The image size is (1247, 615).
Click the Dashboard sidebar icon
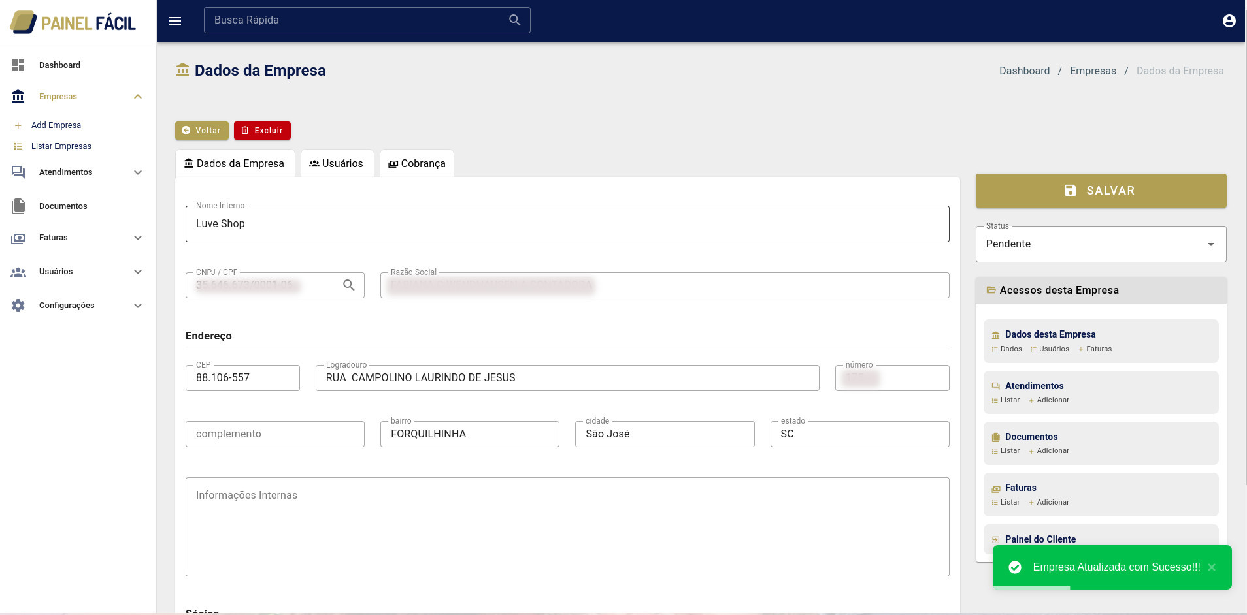(x=18, y=65)
